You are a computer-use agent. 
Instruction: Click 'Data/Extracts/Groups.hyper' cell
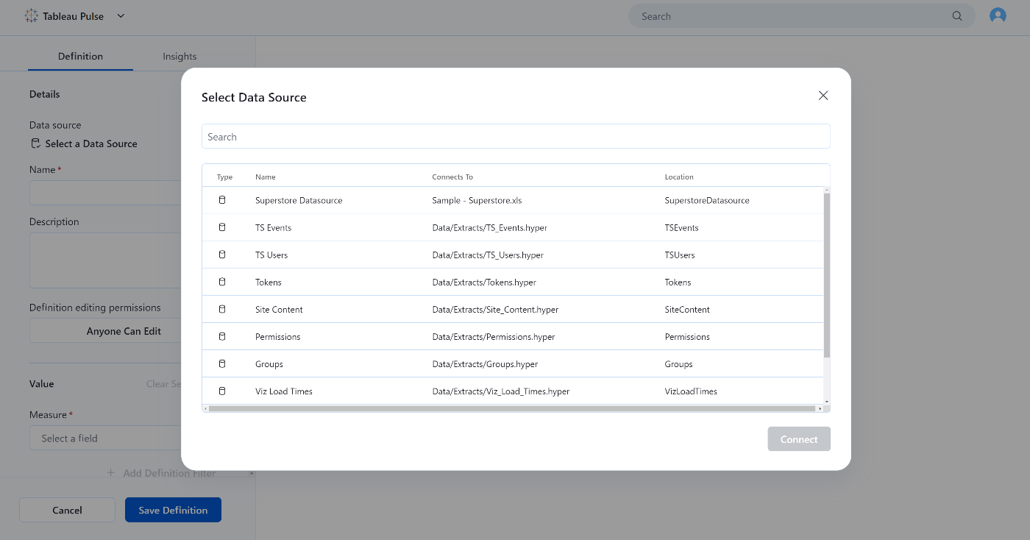[485, 363]
